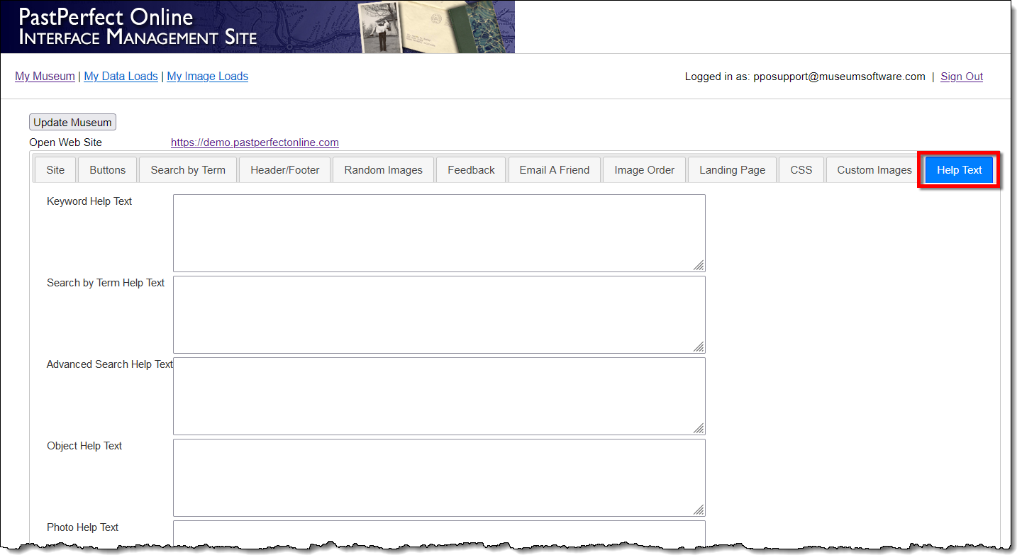Click the Update Museum button
Image resolution: width=1022 pixels, height=560 pixels.
point(72,123)
